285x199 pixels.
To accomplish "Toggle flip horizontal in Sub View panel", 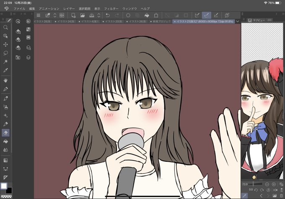I will [275, 190].
